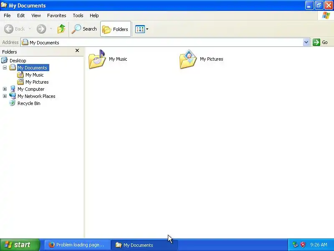Select Recycle Bin in folder tree

(29, 103)
